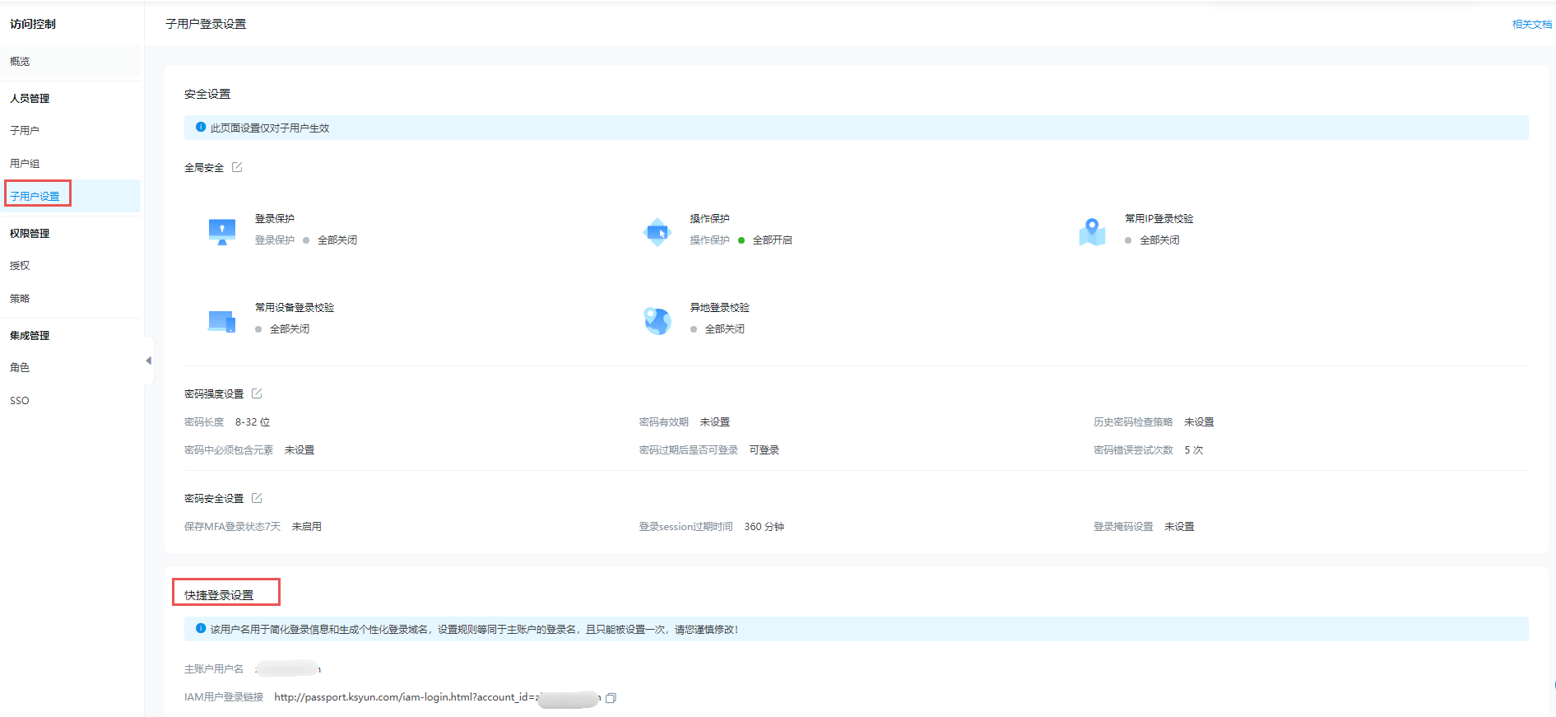Click the 全部关闭 status under 常用设备登录校验
The width and height of the screenshot is (1556, 717).
coord(290,329)
